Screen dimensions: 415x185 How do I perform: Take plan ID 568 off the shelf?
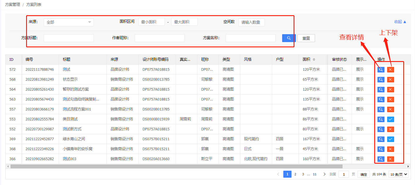pos(390,79)
